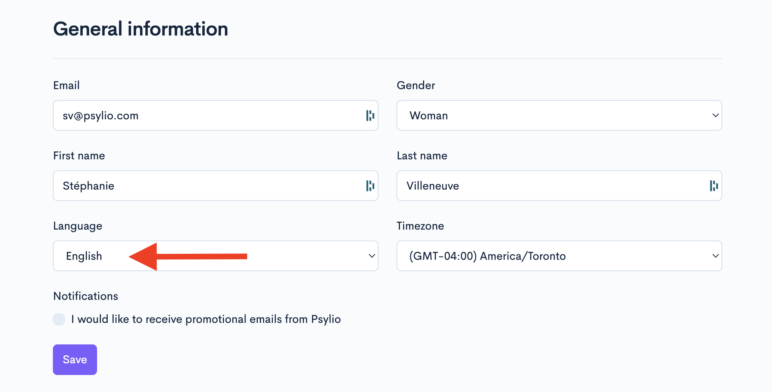The width and height of the screenshot is (772, 392).
Task: Click the Language field label
Action: click(x=78, y=226)
